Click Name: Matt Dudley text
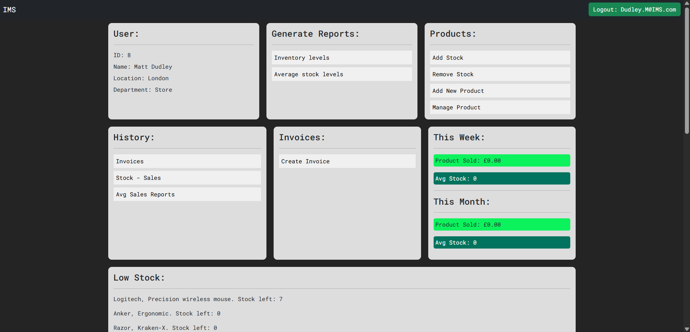The image size is (690, 332). coord(143,67)
